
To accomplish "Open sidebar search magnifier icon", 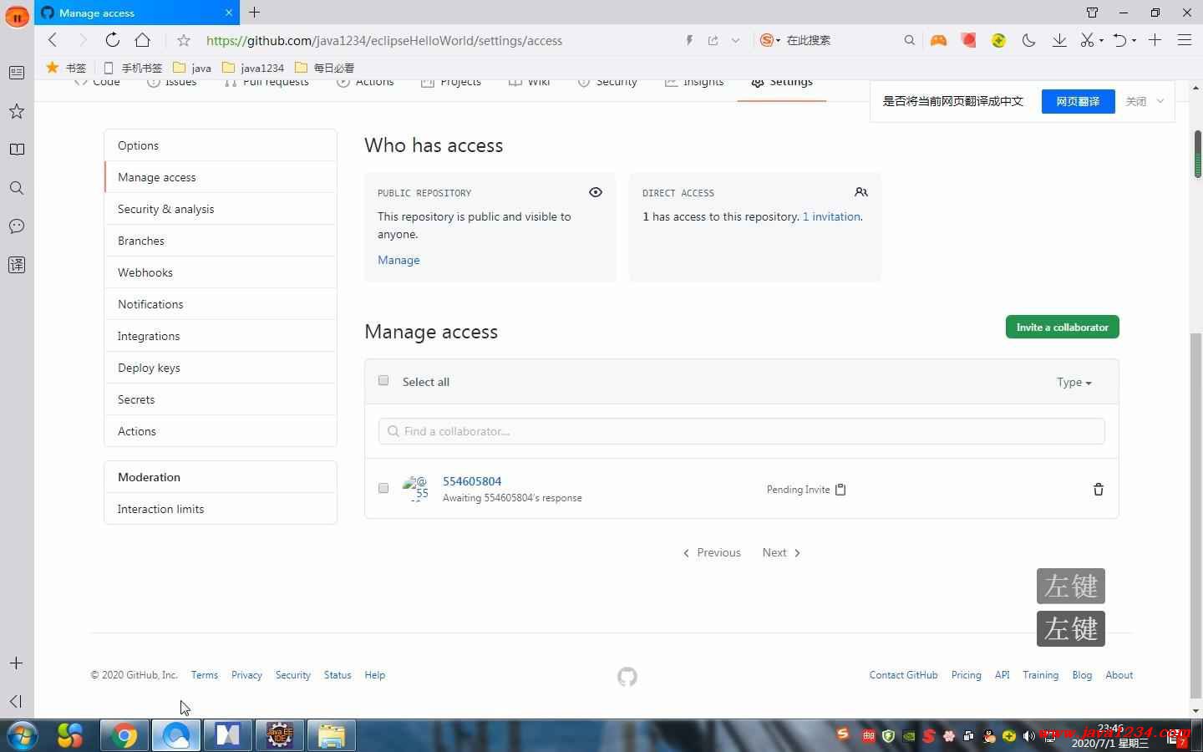I will [17, 188].
